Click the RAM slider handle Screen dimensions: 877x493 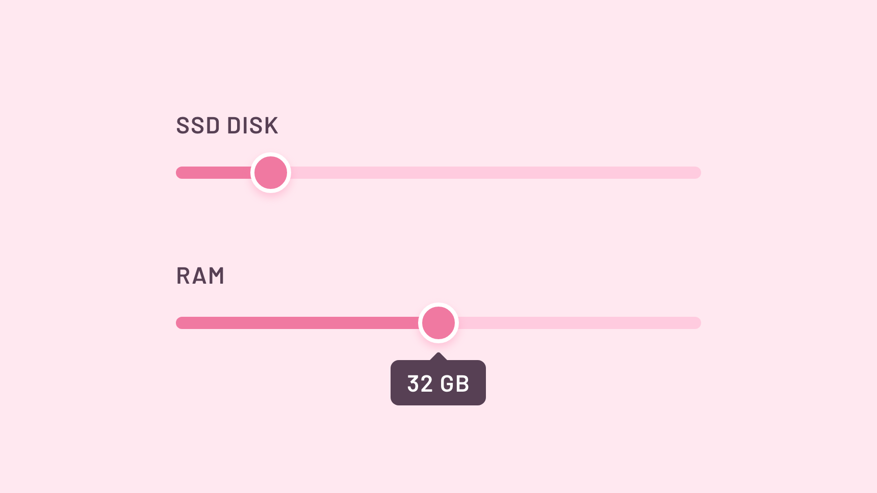[439, 323]
